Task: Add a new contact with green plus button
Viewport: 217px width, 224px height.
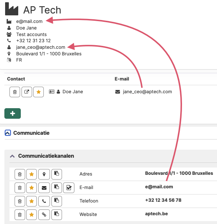Action: 13,113
